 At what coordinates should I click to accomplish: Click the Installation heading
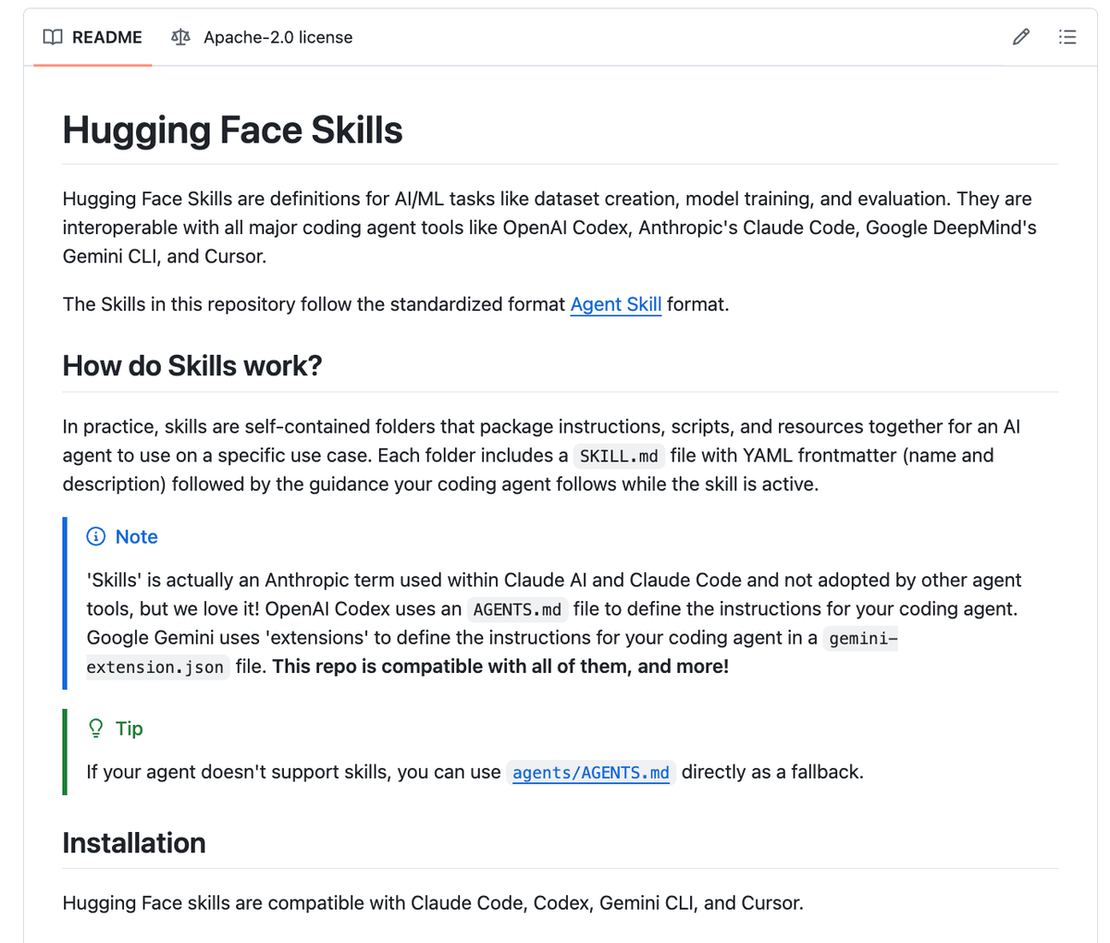pos(134,842)
